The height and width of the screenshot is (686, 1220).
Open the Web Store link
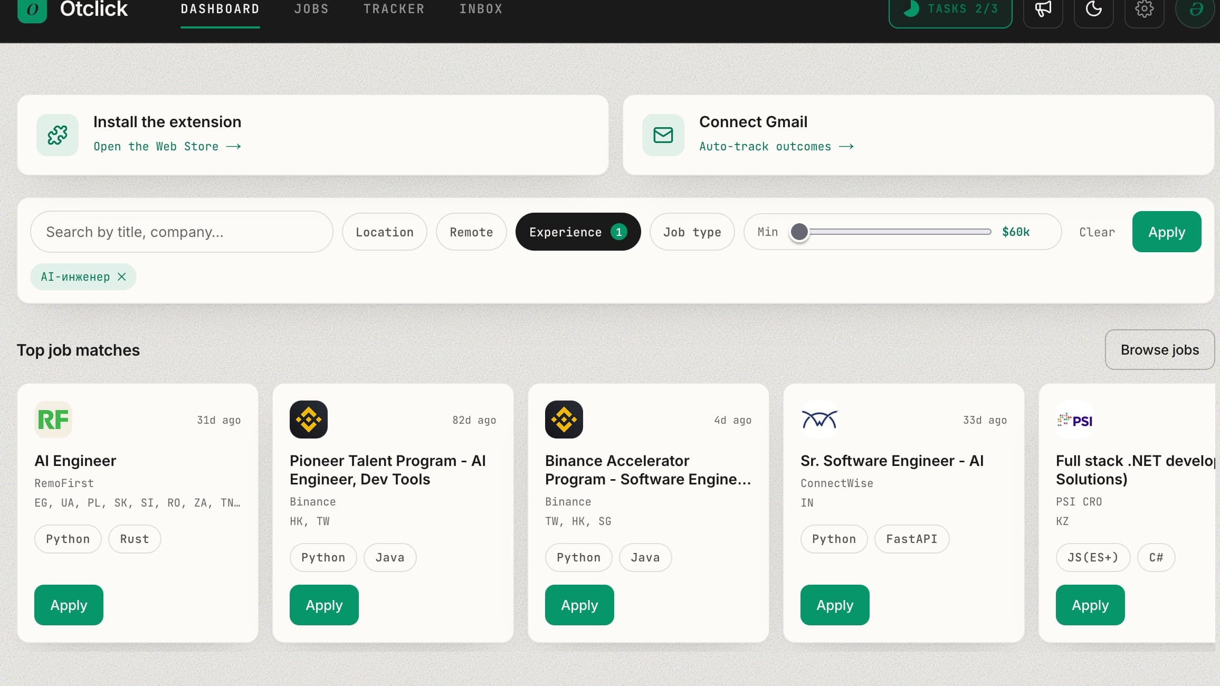[167, 147]
